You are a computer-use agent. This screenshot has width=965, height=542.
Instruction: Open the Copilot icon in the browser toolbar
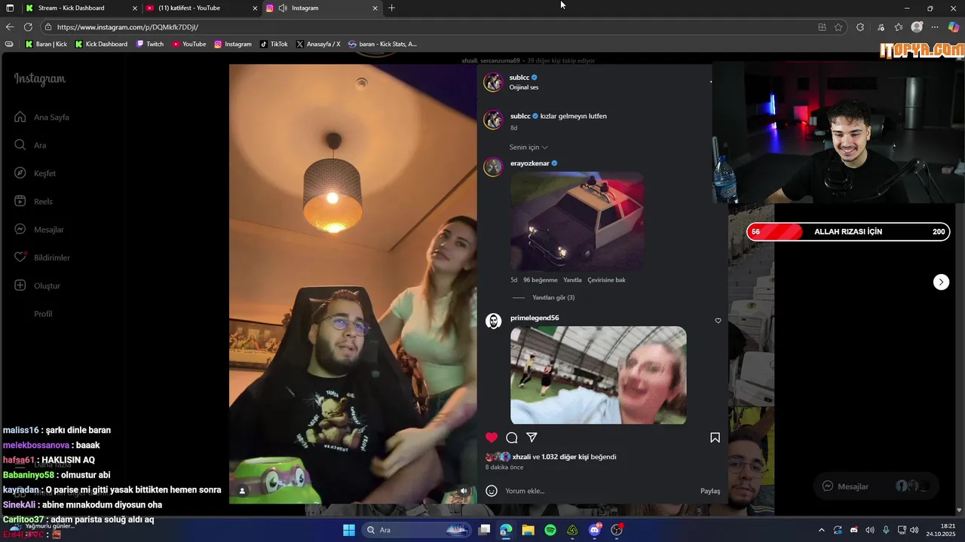tap(954, 27)
